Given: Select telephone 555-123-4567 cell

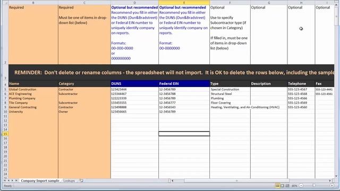Looking at the screenshot, I should coord(301,89).
